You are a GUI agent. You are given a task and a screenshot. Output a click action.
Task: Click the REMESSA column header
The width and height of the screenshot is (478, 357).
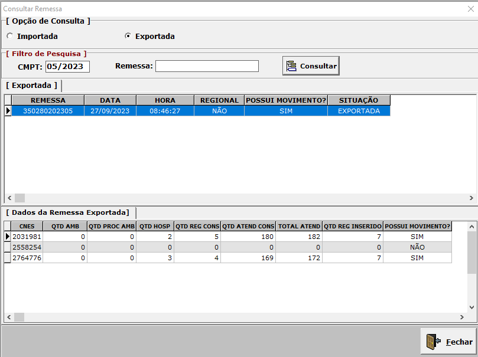48,100
